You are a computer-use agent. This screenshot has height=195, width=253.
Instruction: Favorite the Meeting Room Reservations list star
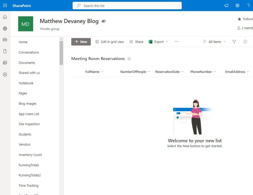(x=129, y=59)
